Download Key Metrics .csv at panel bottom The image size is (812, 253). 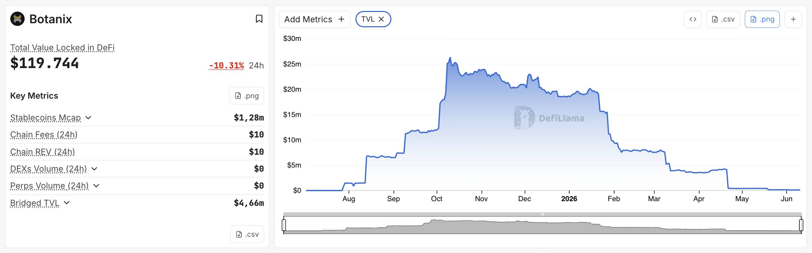pyautogui.click(x=247, y=234)
